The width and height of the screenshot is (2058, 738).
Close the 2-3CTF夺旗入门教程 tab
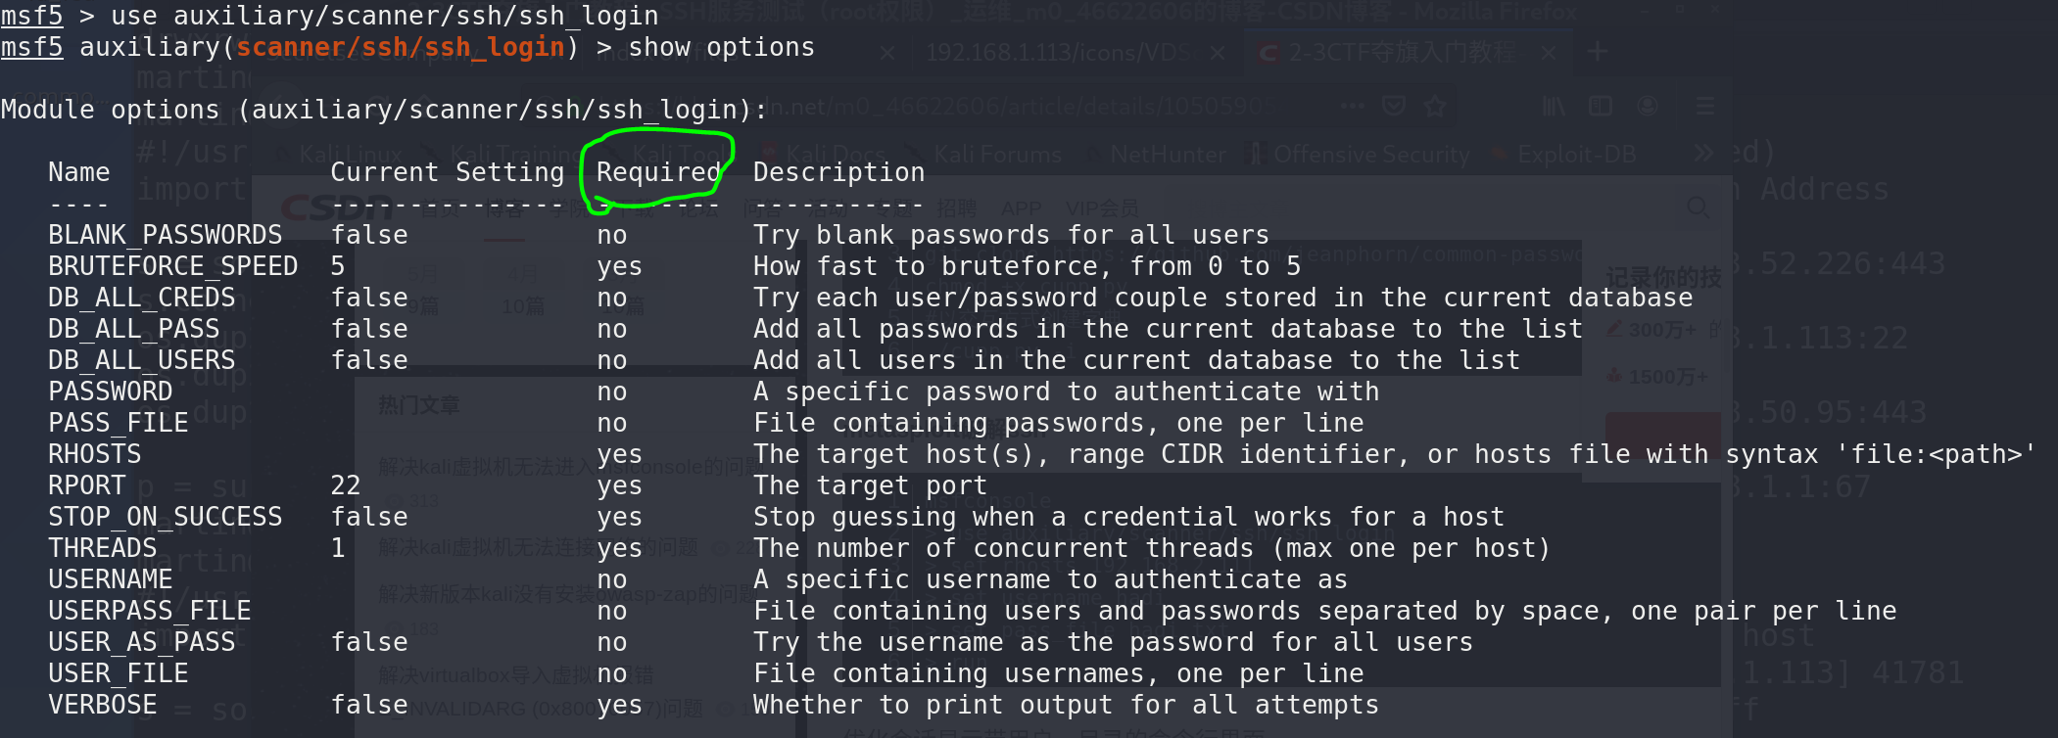[x=1549, y=53]
